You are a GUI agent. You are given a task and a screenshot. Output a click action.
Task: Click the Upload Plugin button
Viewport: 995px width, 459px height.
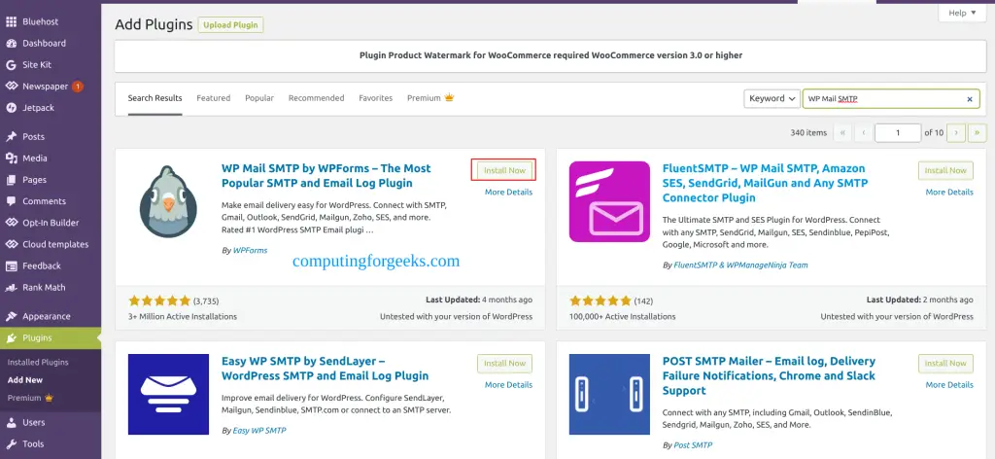[x=230, y=24]
